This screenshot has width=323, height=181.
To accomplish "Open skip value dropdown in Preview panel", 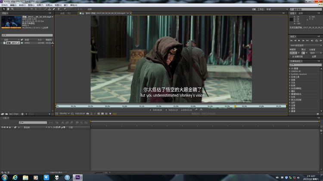I will pyautogui.click(x=307, y=53).
